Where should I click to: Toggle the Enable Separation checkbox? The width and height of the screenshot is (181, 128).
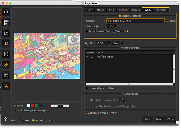120,16
